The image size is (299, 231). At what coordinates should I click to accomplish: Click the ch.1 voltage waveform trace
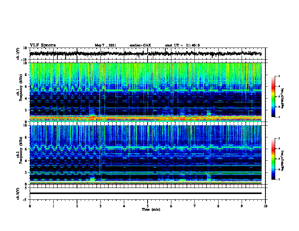145,54
